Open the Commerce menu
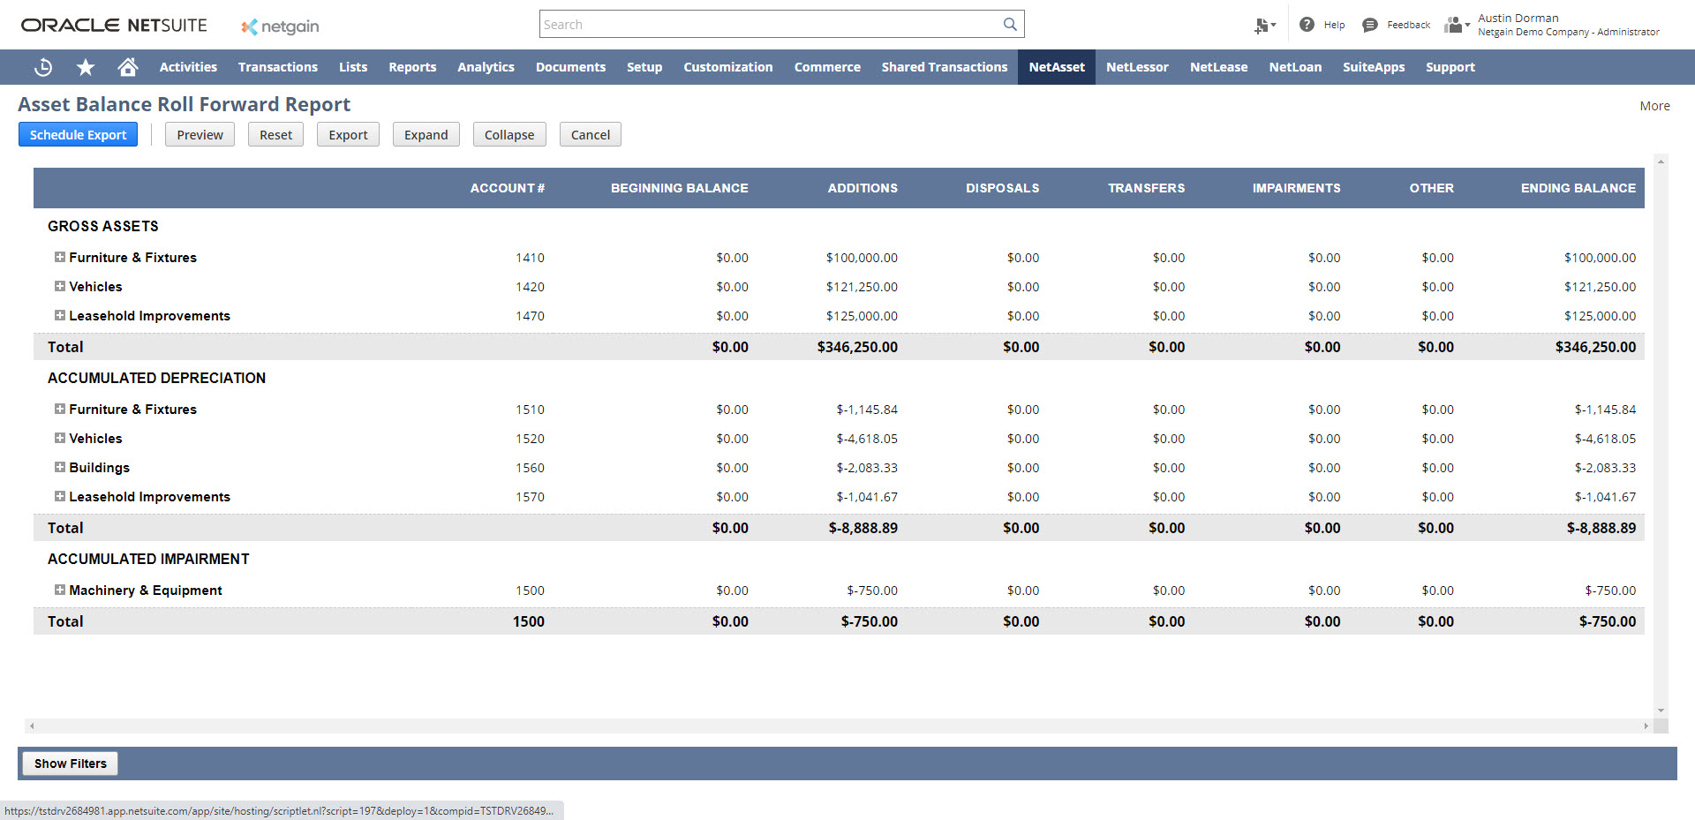The width and height of the screenshot is (1695, 820). [827, 67]
